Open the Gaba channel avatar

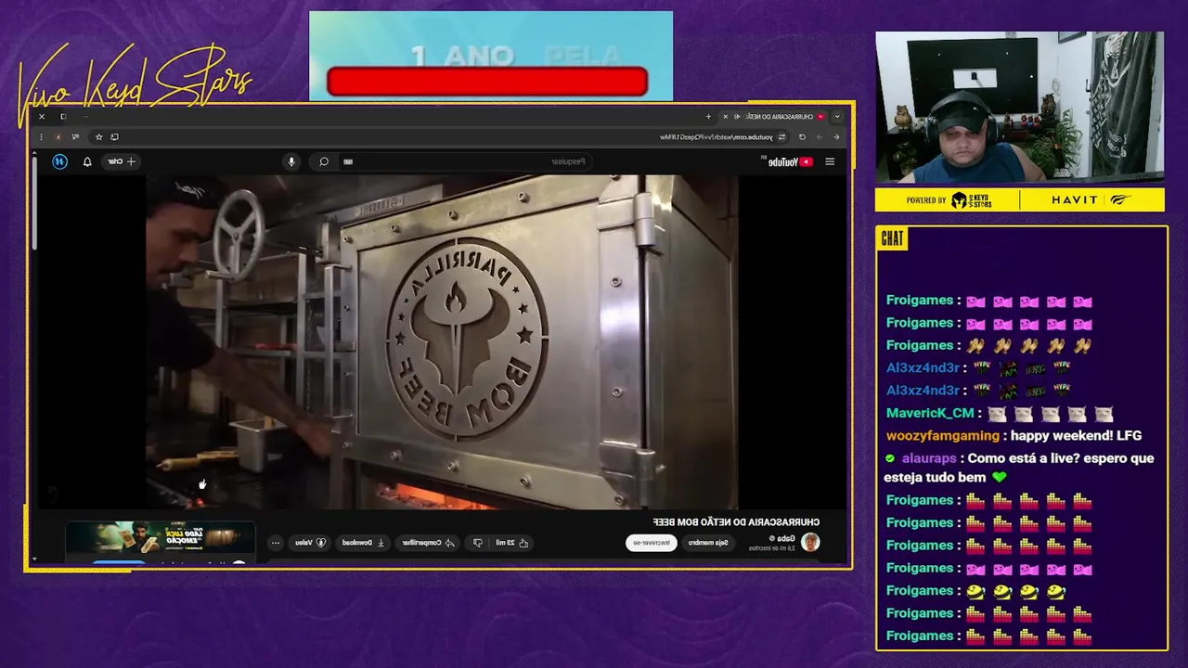[811, 543]
